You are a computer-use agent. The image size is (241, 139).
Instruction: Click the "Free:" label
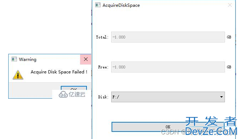click(x=103, y=67)
